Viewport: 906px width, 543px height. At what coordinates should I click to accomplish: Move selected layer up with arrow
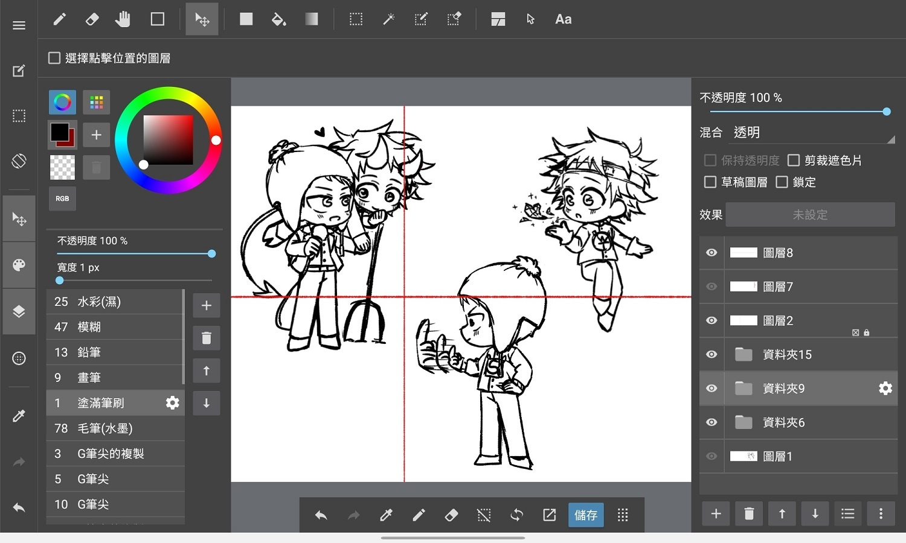782,513
